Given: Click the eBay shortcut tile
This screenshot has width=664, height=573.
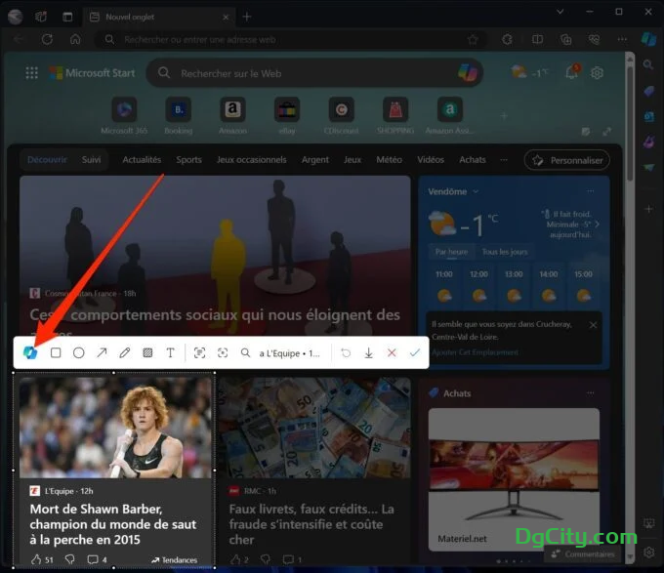Looking at the screenshot, I should (x=287, y=115).
